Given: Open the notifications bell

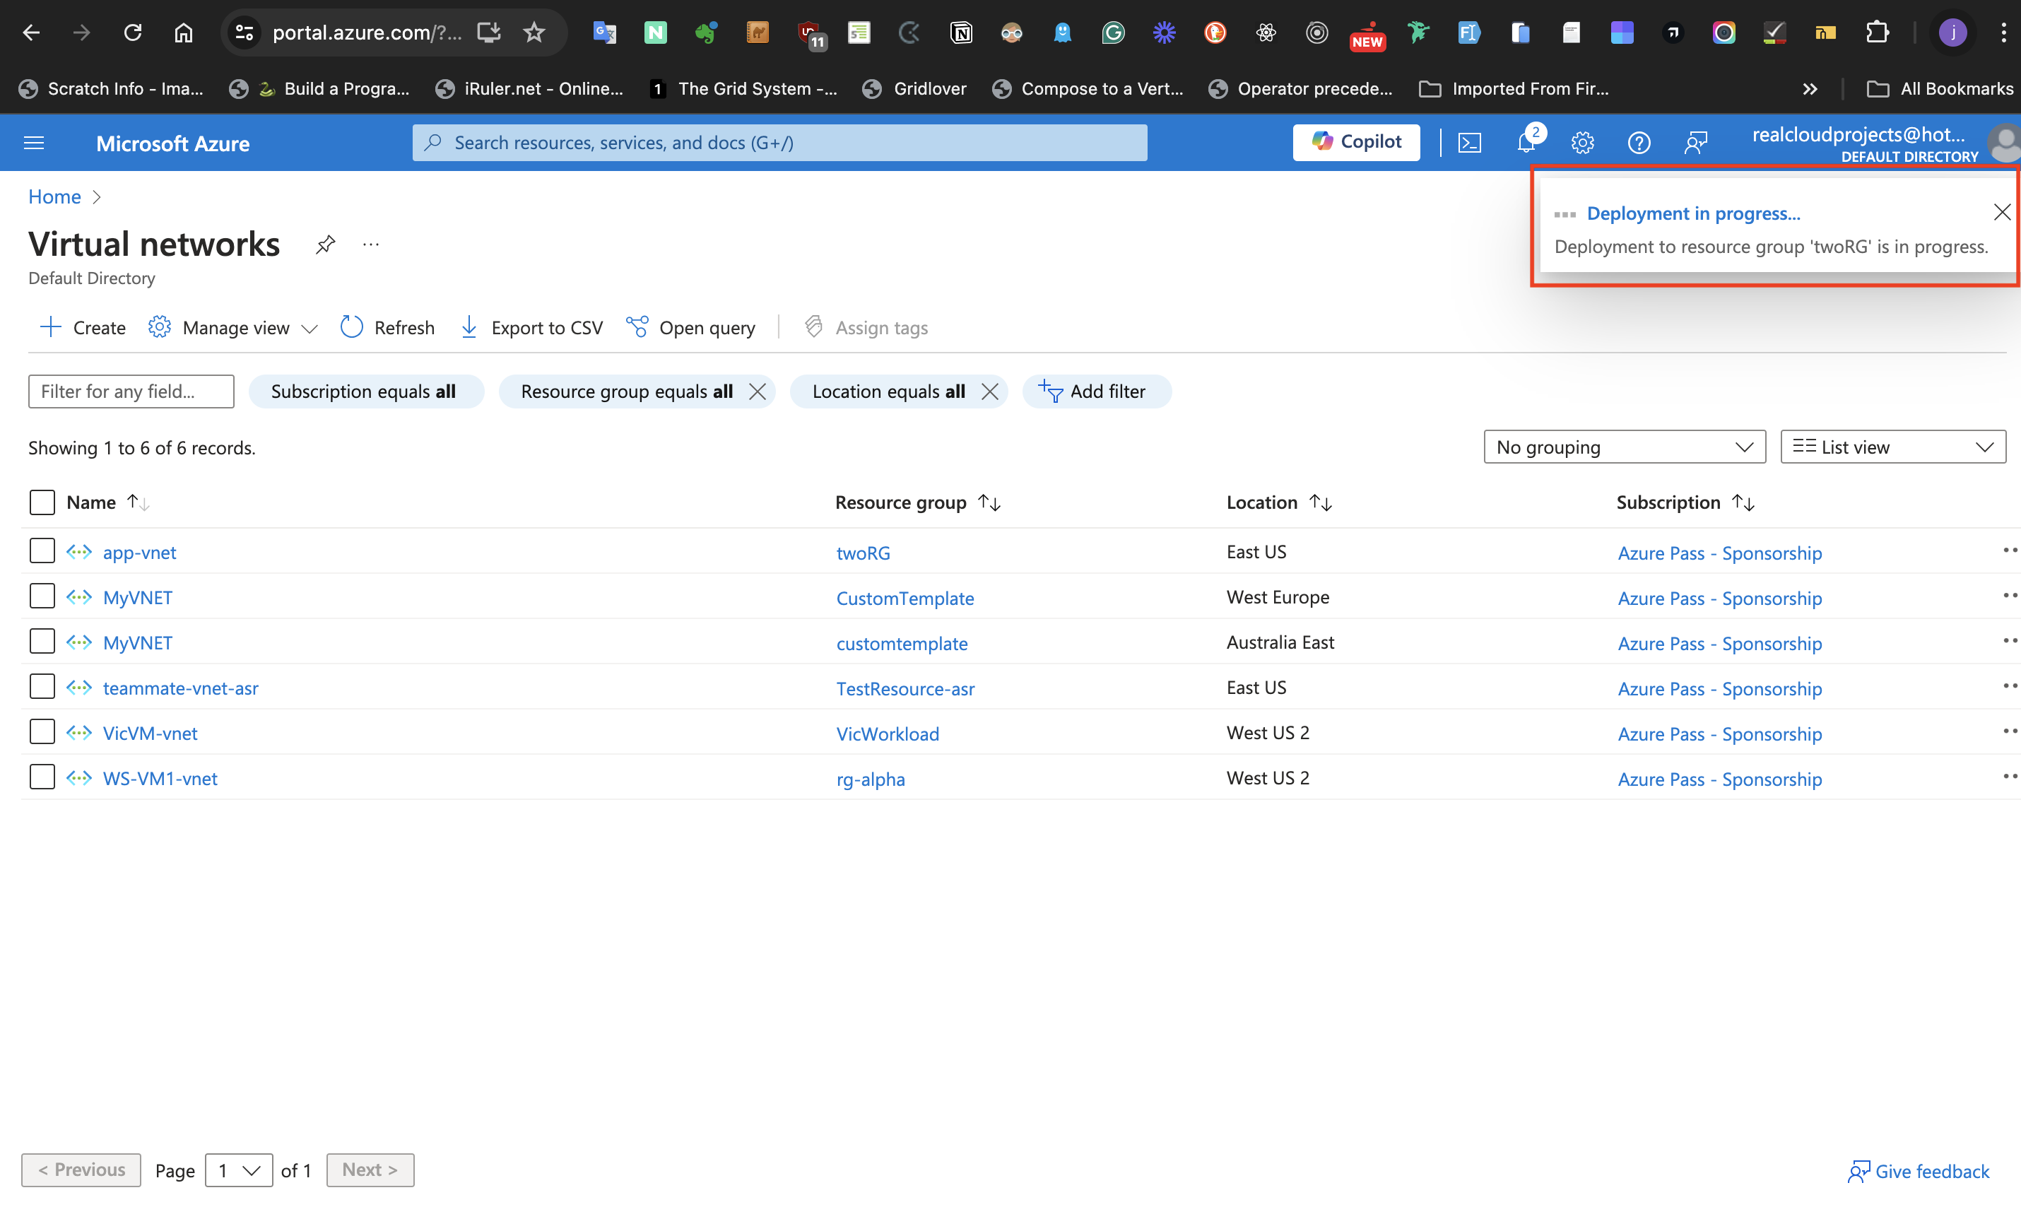Looking at the screenshot, I should tap(1526, 143).
